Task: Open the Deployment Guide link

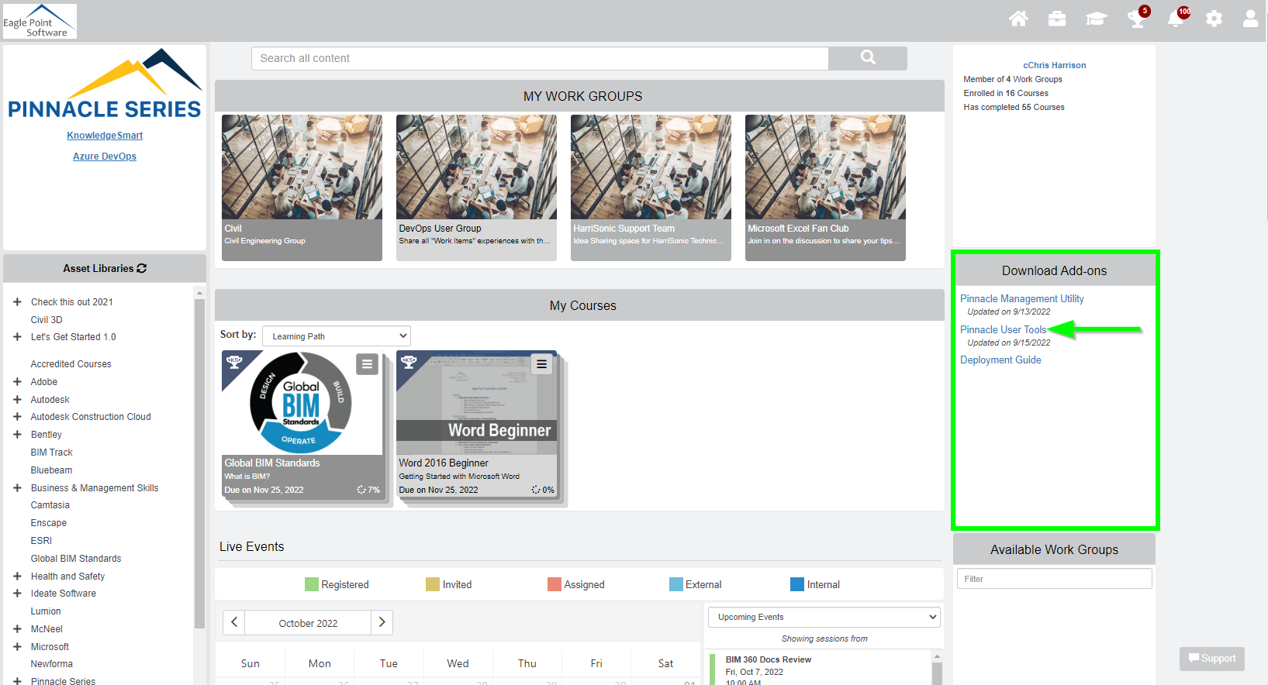Action: pyautogui.click(x=1000, y=360)
